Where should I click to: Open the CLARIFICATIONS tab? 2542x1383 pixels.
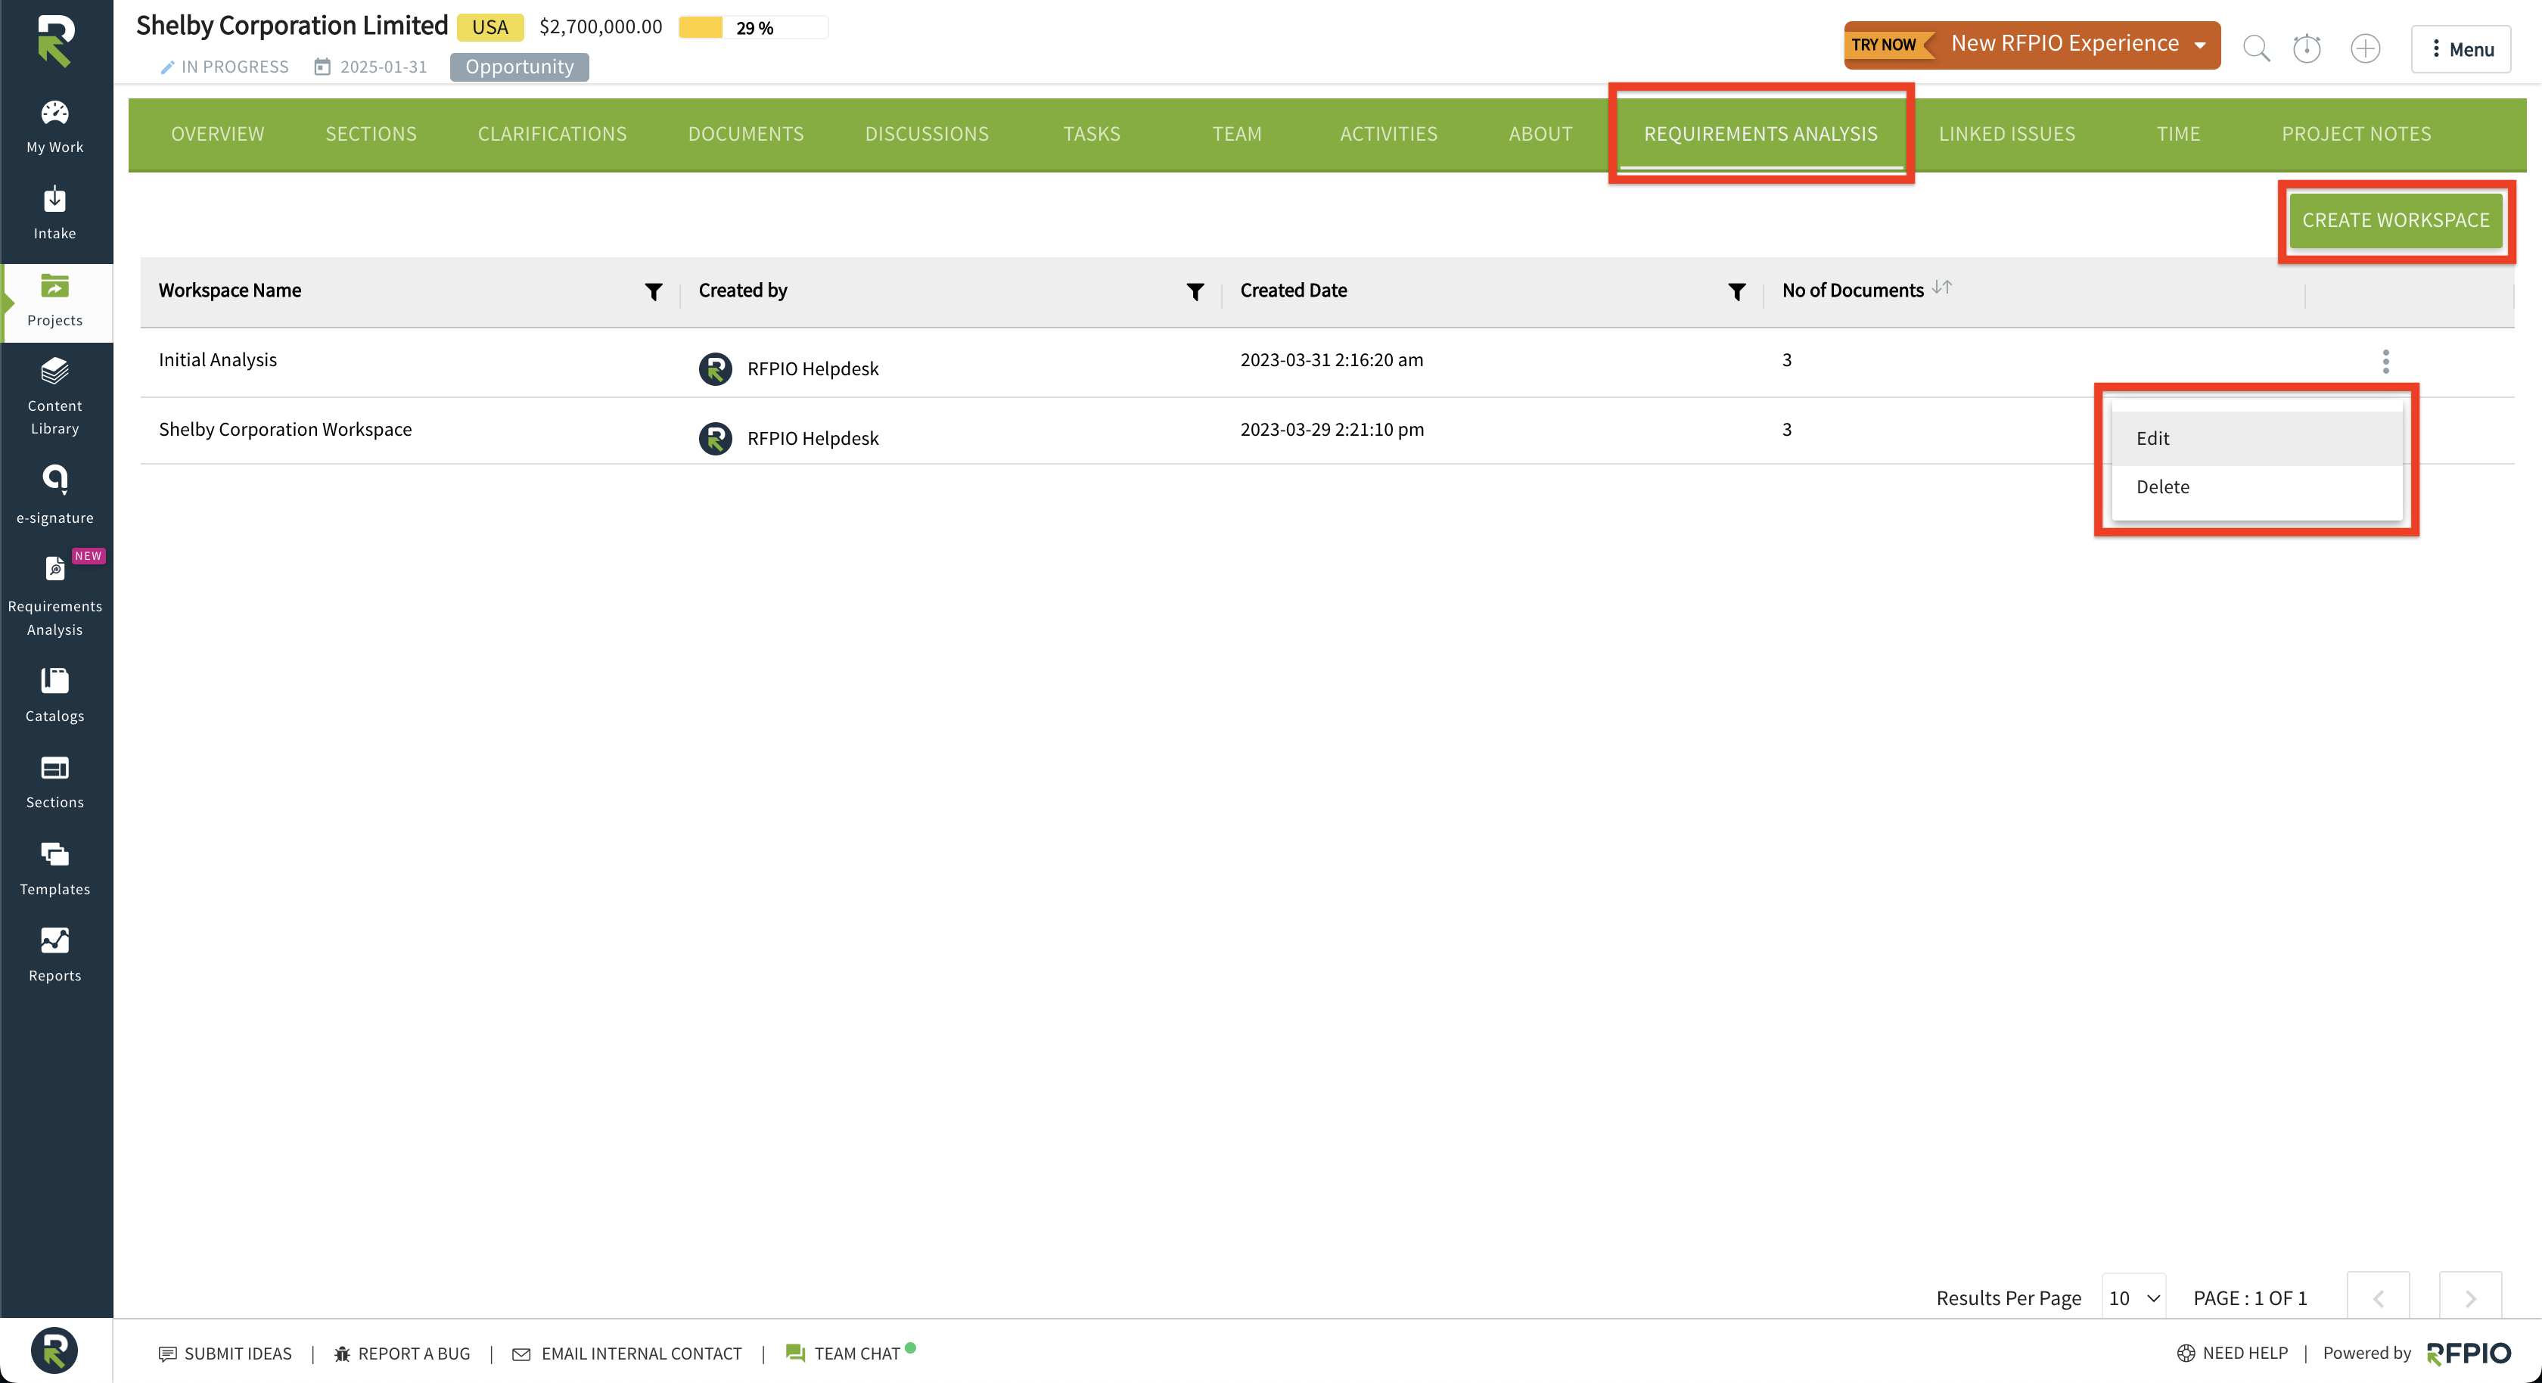tap(552, 133)
